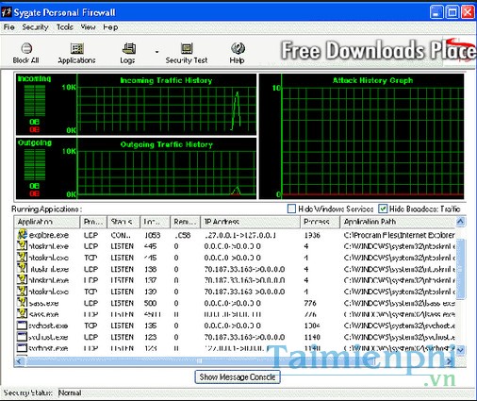Click the Outgoing Traffic History graph
This screenshot has width=477, height=401.
[167, 168]
